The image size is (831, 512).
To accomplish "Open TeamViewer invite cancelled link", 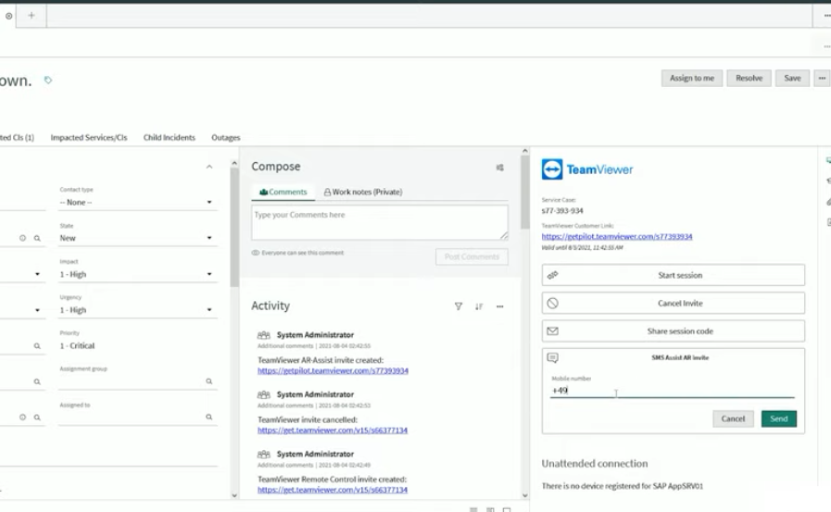I will pyautogui.click(x=333, y=431).
